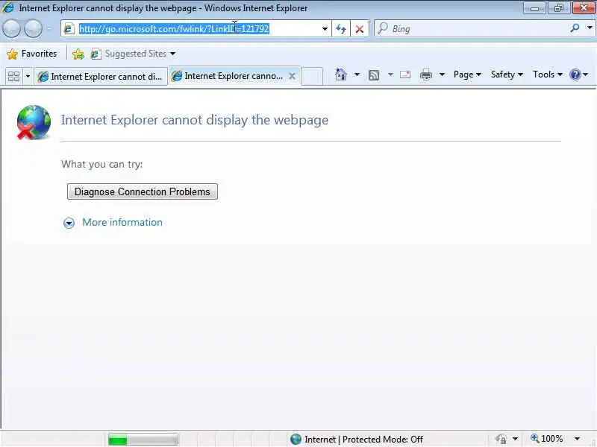Image resolution: width=597 pixels, height=447 pixels.
Task: Click the globe icon in status bar
Action: pos(296,440)
